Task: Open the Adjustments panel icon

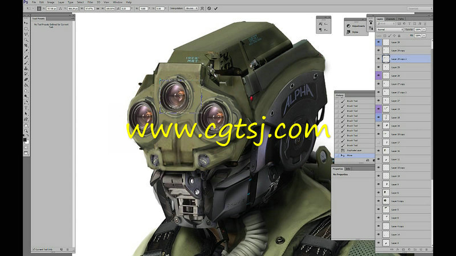Action: [x=348, y=26]
